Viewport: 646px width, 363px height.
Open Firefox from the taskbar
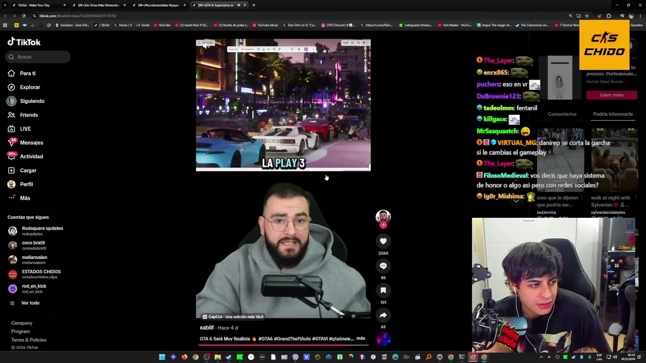(184, 357)
